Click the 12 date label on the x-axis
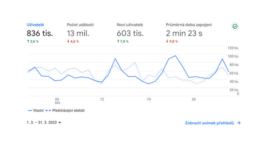 click(102, 99)
